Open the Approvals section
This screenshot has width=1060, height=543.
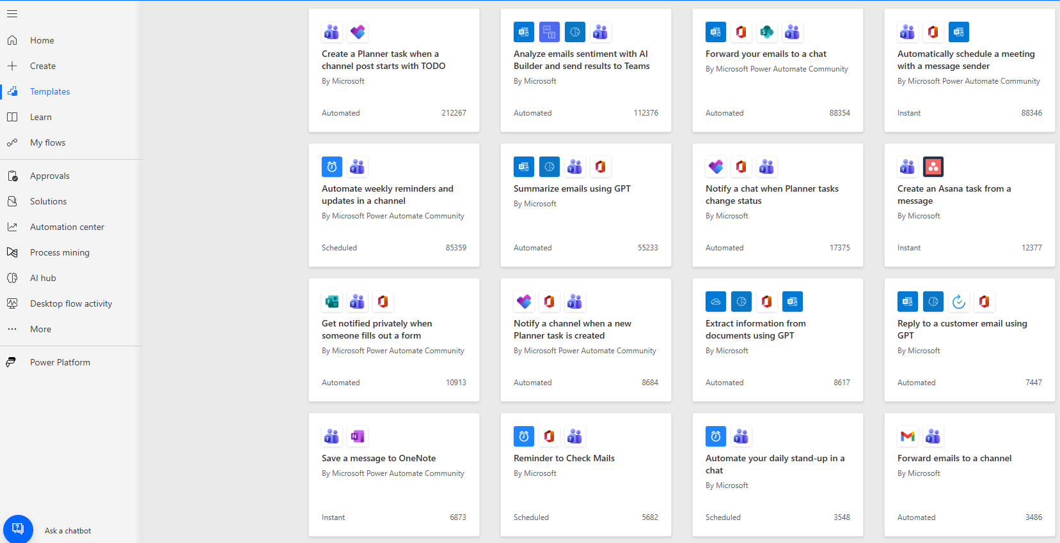pyautogui.click(x=49, y=176)
